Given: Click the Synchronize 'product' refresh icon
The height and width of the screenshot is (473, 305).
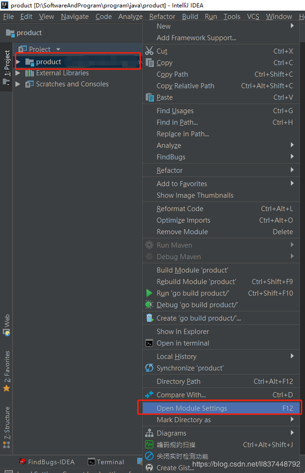Looking at the screenshot, I should click(x=149, y=368).
